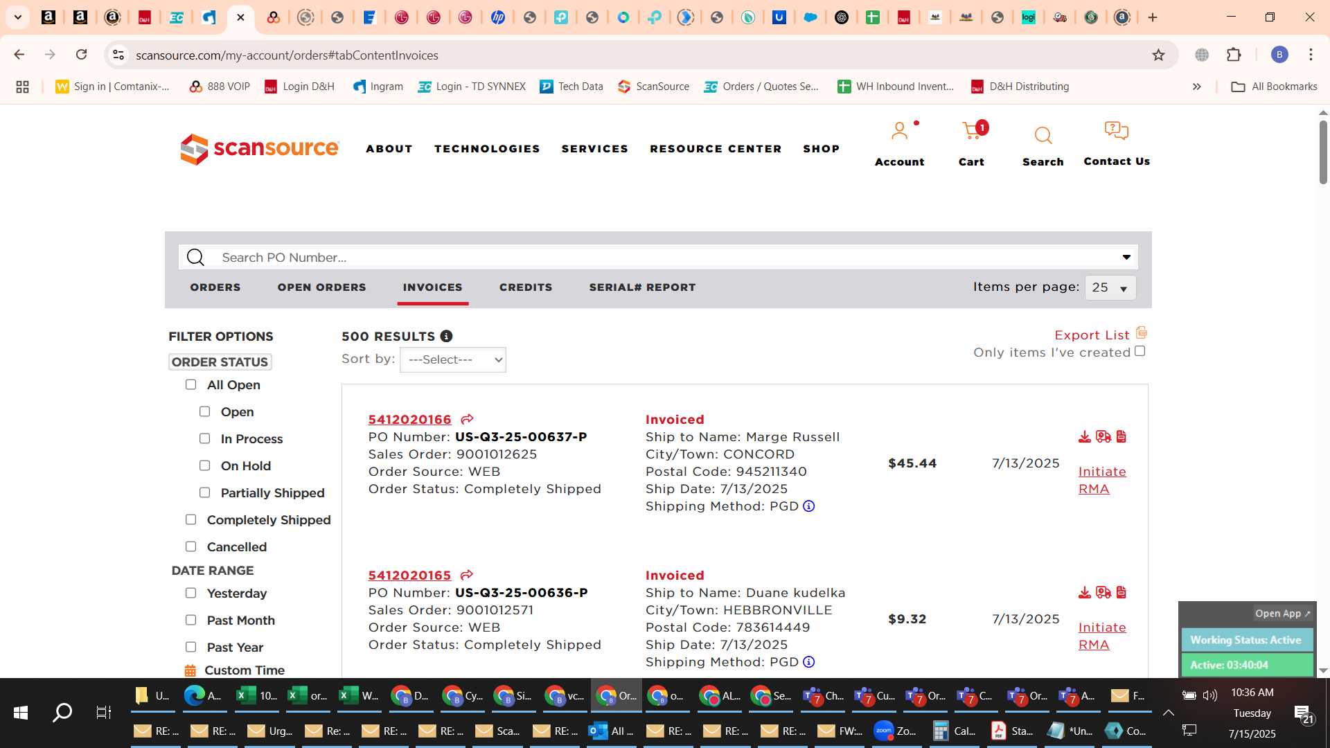Open the Cart icon with 1 item

973,130
